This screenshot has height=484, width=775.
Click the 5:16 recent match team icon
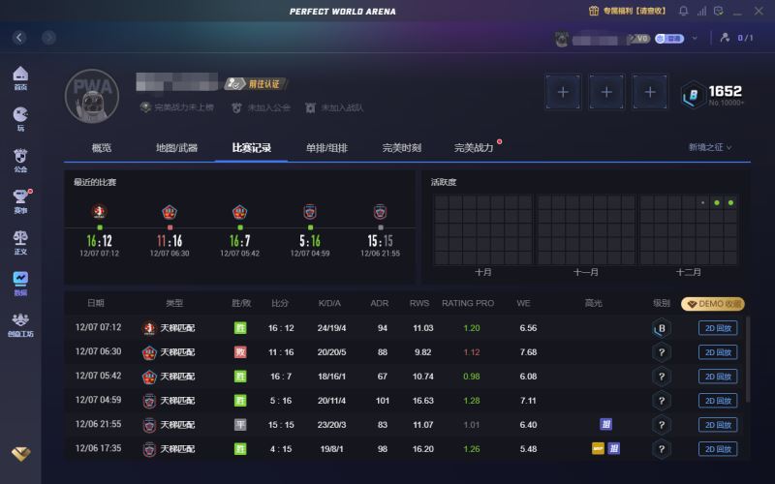pos(310,212)
